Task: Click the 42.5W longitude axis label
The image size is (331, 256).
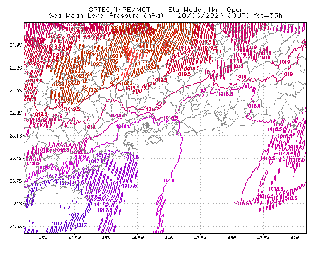Action: [x=263, y=238]
